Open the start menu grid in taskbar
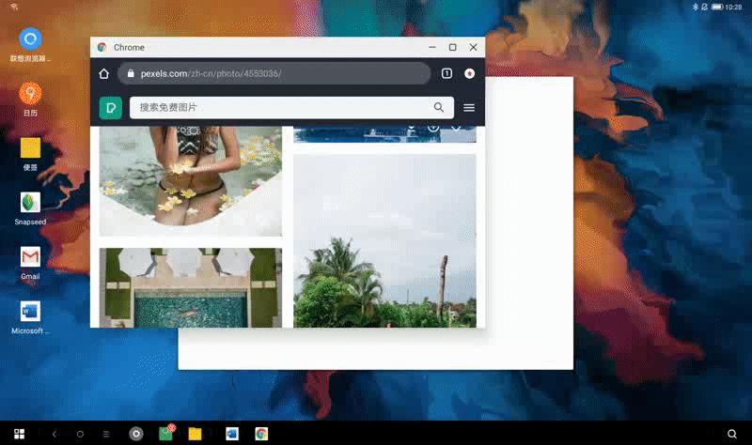Screen dimensions: 752x445 click(19, 434)
